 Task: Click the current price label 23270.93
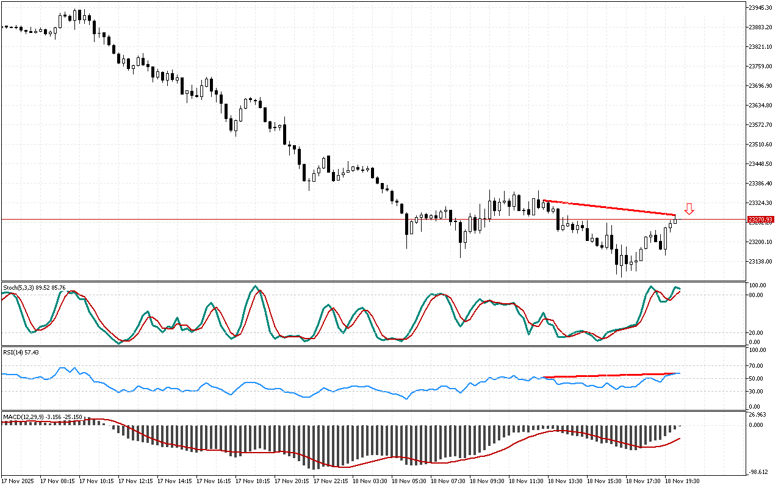pos(760,219)
